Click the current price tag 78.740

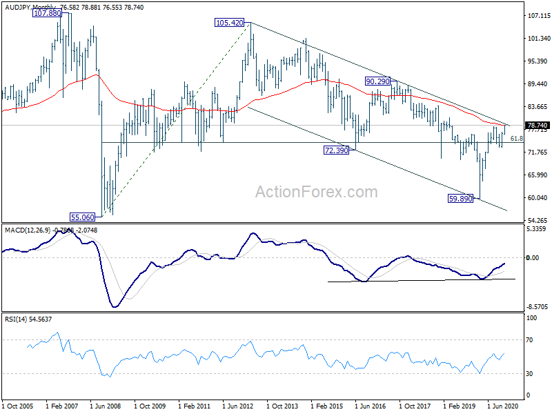point(538,126)
